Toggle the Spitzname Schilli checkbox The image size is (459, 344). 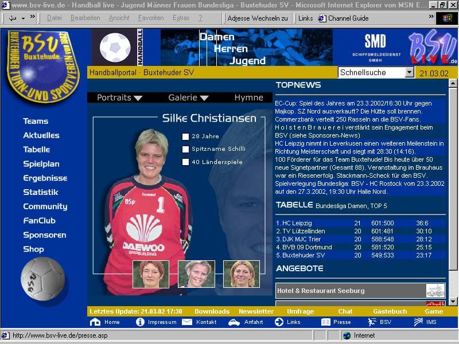(185, 149)
